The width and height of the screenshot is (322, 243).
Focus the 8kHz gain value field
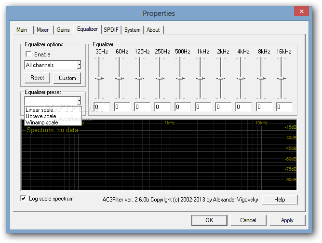point(264,107)
